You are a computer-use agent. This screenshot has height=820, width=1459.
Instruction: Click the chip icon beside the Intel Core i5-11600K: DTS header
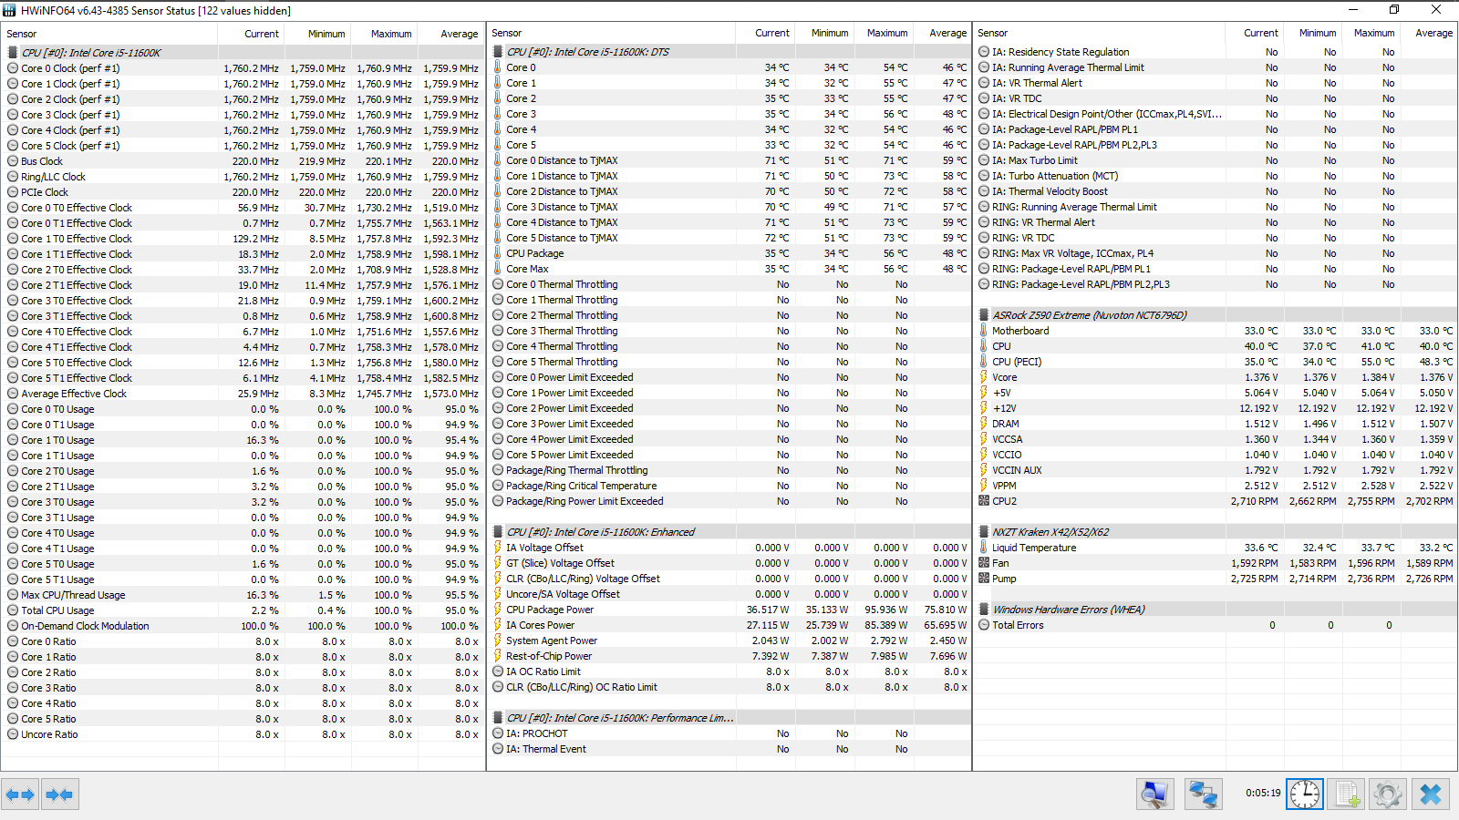[498, 52]
